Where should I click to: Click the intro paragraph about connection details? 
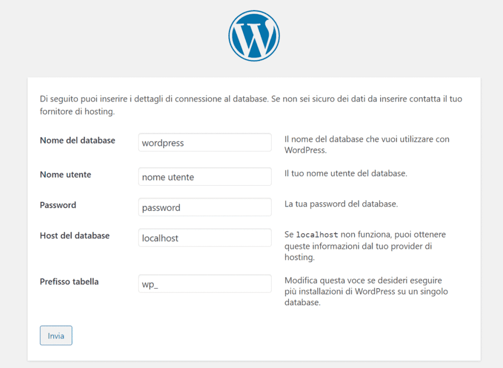tap(251, 105)
